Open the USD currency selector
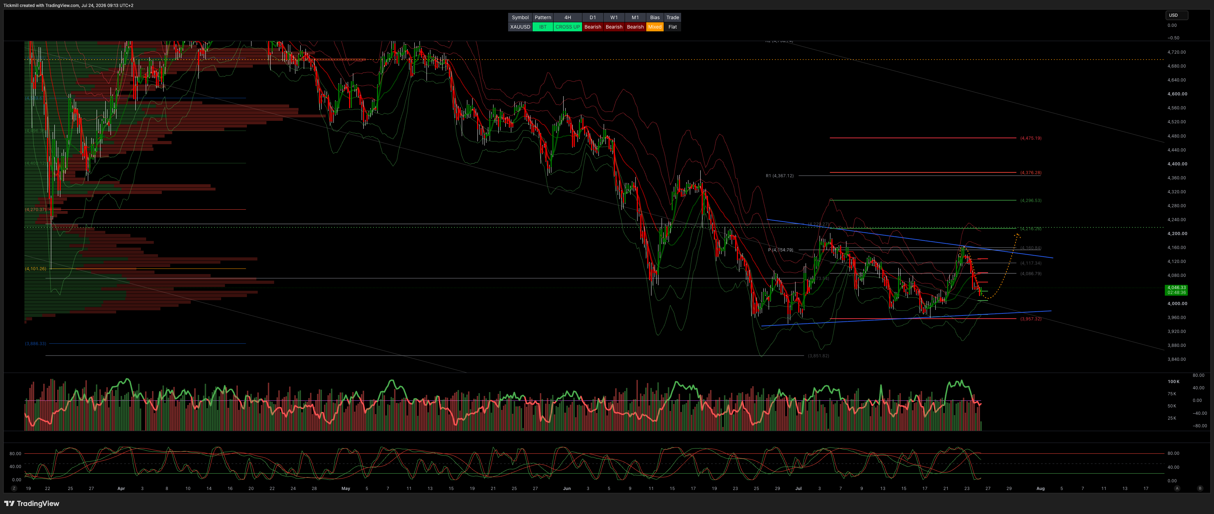Screen dimensions: 1214x514 pyautogui.click(x=1176, y=15)
